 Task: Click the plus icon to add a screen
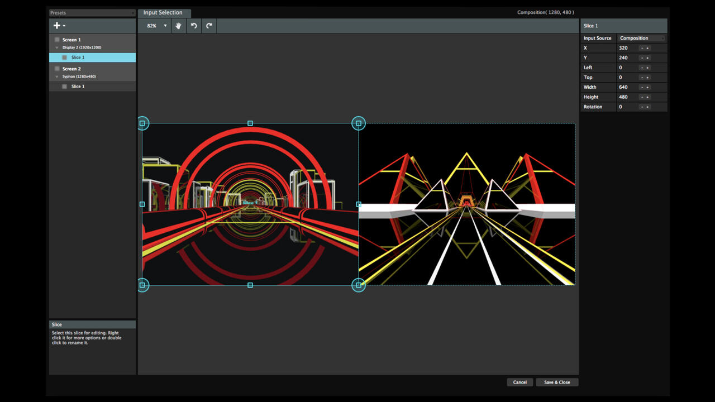56,26
